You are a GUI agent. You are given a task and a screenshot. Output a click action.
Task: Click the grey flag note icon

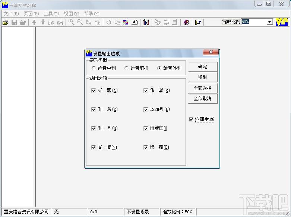click(166, 22)
